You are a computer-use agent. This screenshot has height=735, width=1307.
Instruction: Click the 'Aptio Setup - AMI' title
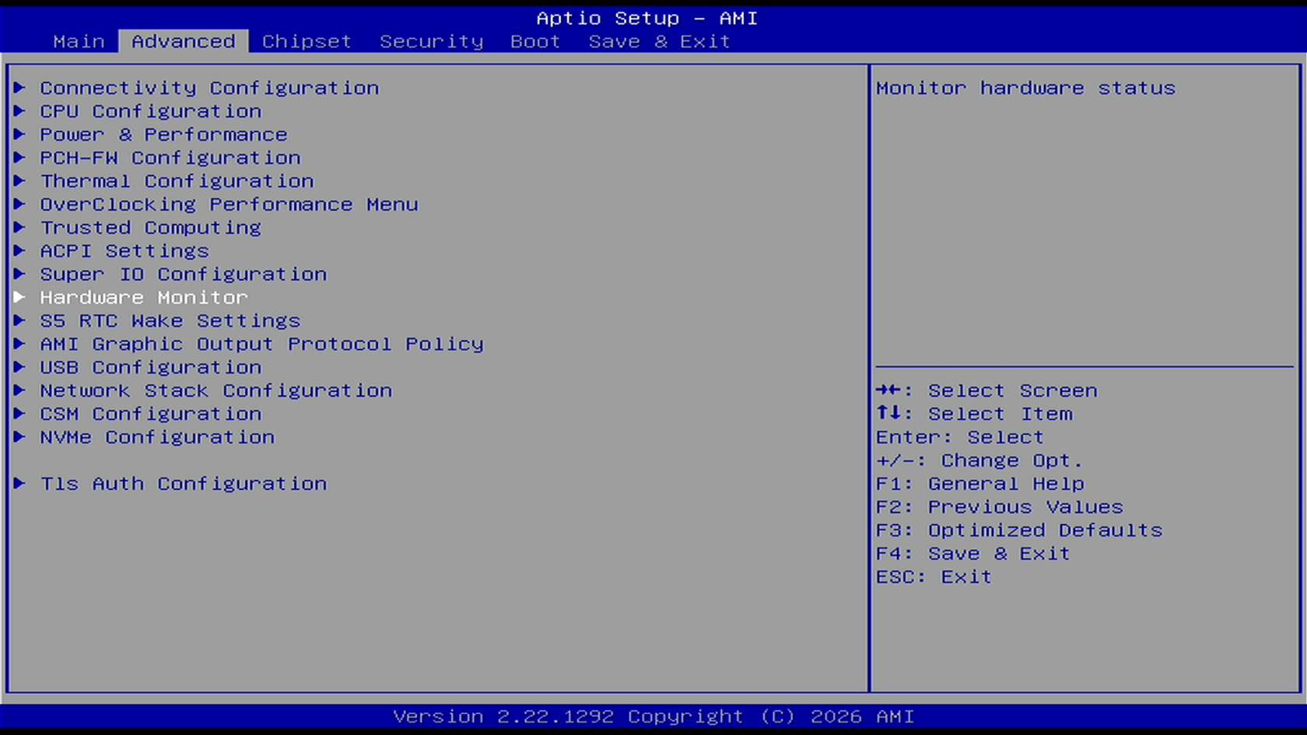(x=647, y=18)
